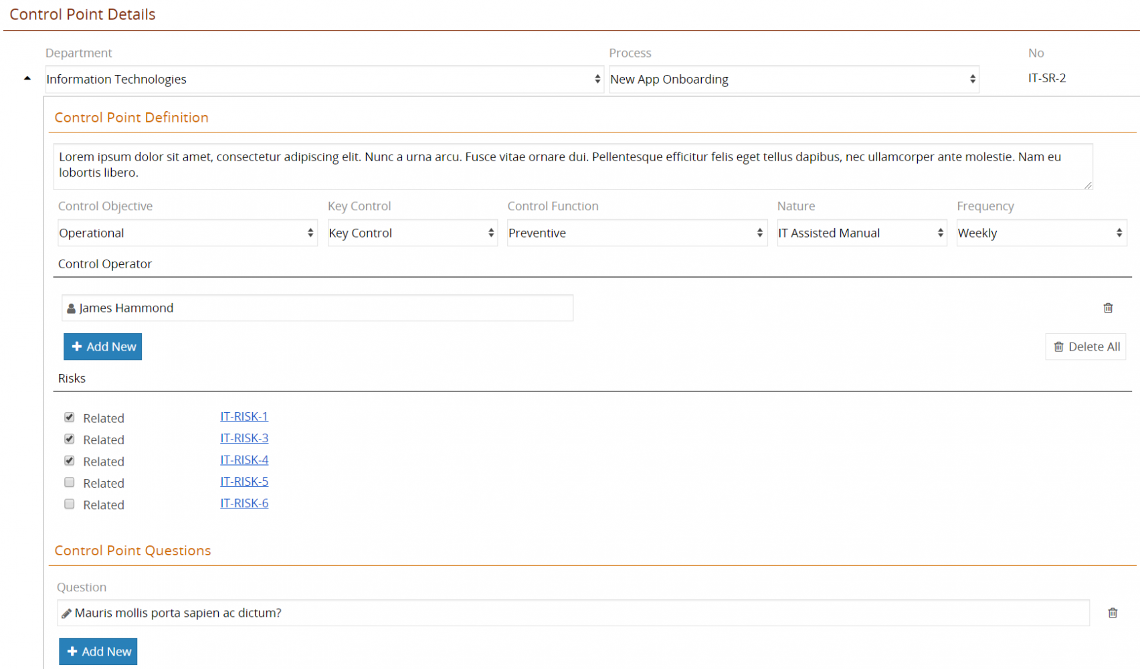Uncheck Related checkbox for IT-RISK-4
1140x669 pixels.
[70, 461]
